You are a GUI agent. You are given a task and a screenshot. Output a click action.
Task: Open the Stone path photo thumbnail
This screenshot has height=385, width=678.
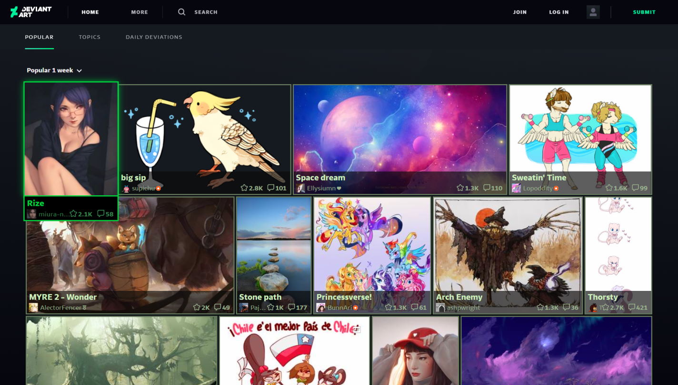tap(274, 255)
